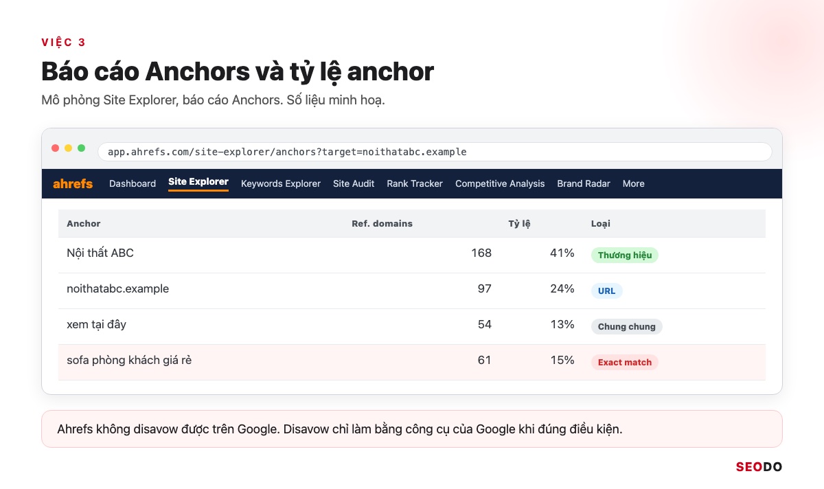The width and height of the screenshot is (824, 489).
Task: Click the 'Báo cáo Anchors và tỷ lệ anchor' heading
Action: [238, 71]
